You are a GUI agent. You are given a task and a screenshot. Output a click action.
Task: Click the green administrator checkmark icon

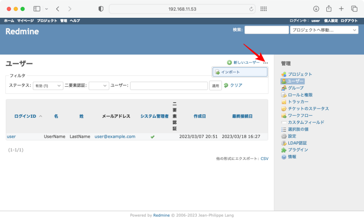[152, 137]
